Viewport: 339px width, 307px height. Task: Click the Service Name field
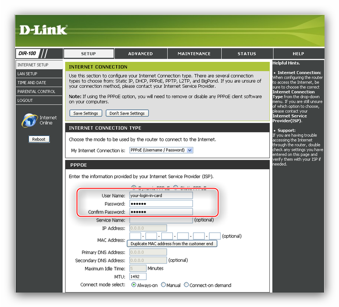click(161, 220)
